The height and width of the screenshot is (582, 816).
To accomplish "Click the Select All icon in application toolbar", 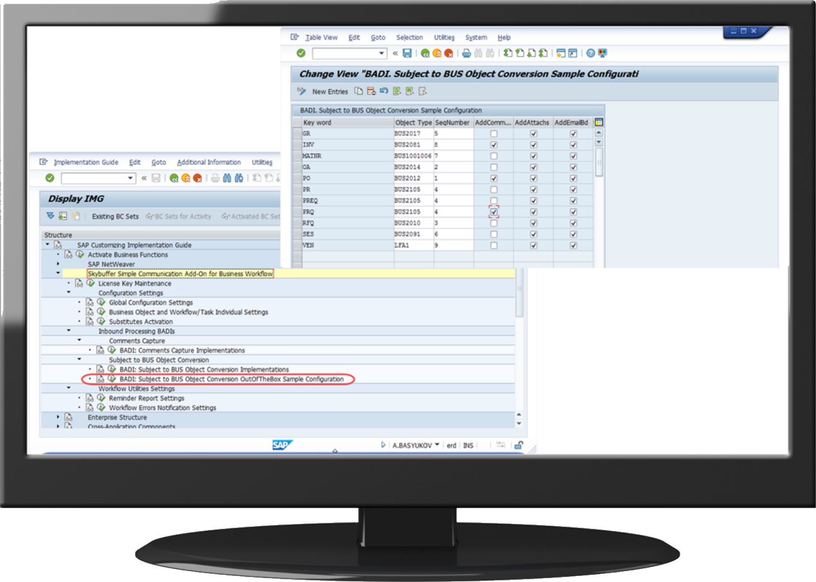I will coord(397,91).
